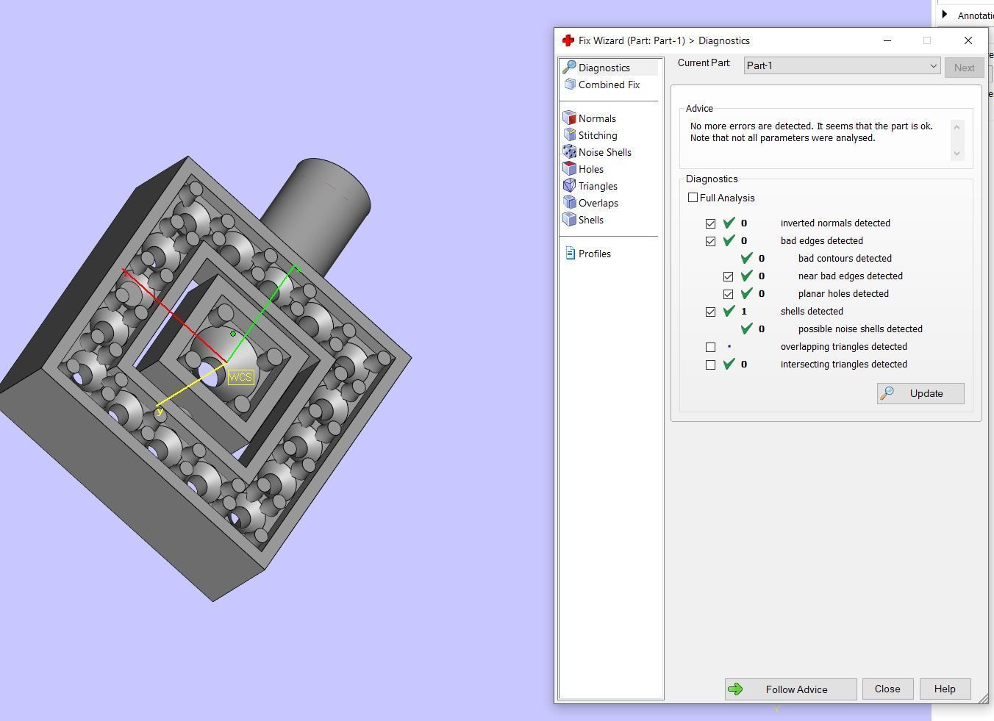Screen dimensions: 994x721
Task: Click the Shells icon in sidebar
Action: click(x=569, y=219)
